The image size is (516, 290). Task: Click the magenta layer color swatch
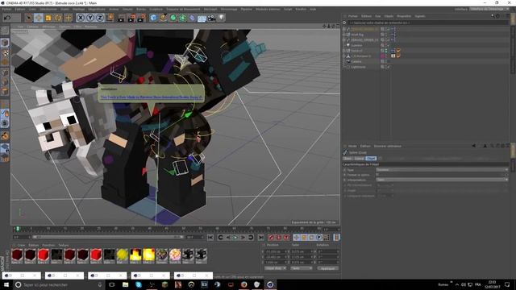(383, 56)
